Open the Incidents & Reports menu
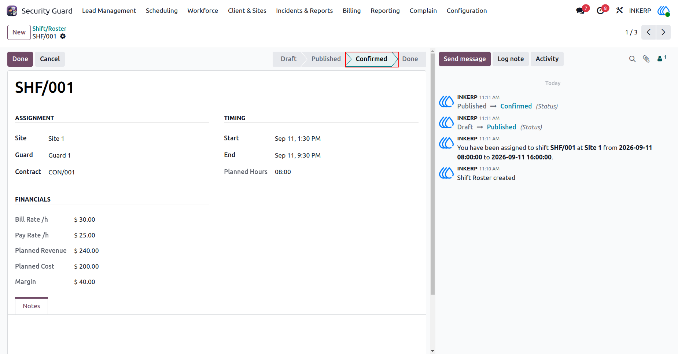The height and width of the screenshot is (354, 678). [x=304, y=11]
